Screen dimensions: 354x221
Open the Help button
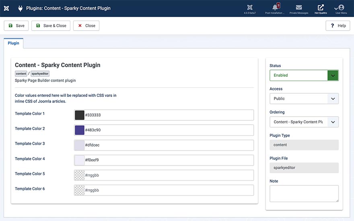338,26
